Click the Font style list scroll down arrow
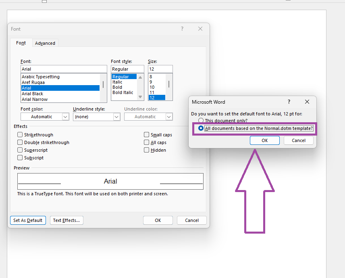This screenshot has height=278, width=345. [x=140, y=97]
